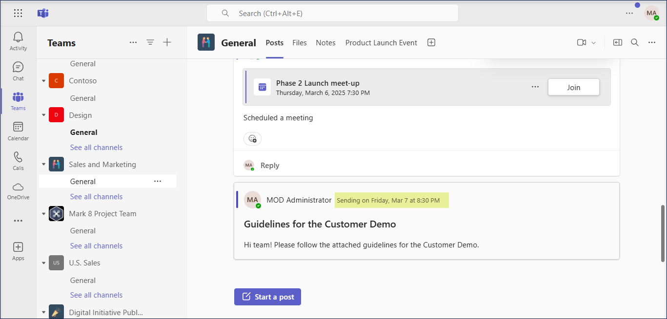Switch to the Files tab
Screen dimensions: 667x319
click(300, 43)
